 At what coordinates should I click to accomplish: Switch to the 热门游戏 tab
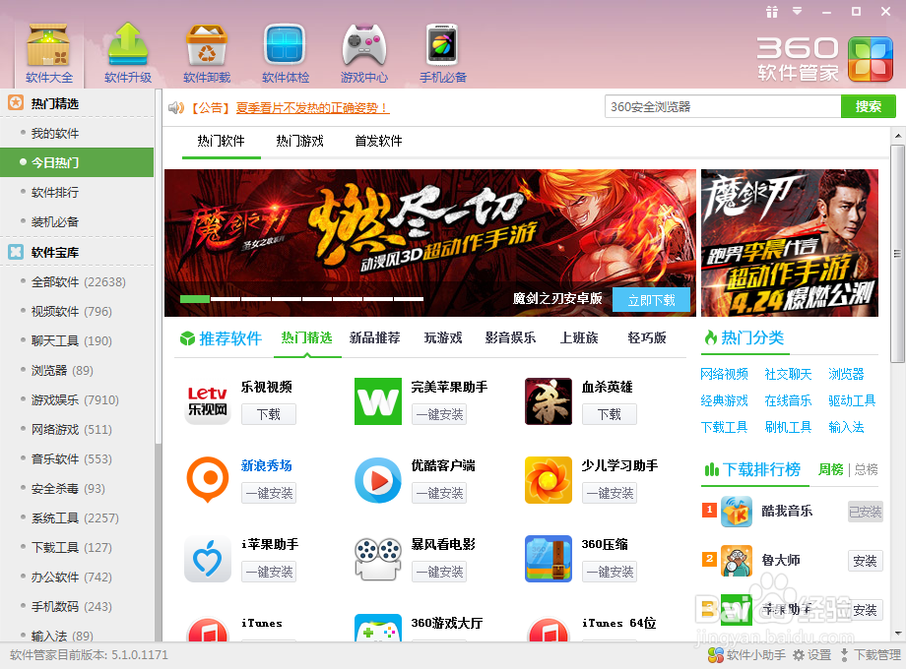(x=300, y=141)
